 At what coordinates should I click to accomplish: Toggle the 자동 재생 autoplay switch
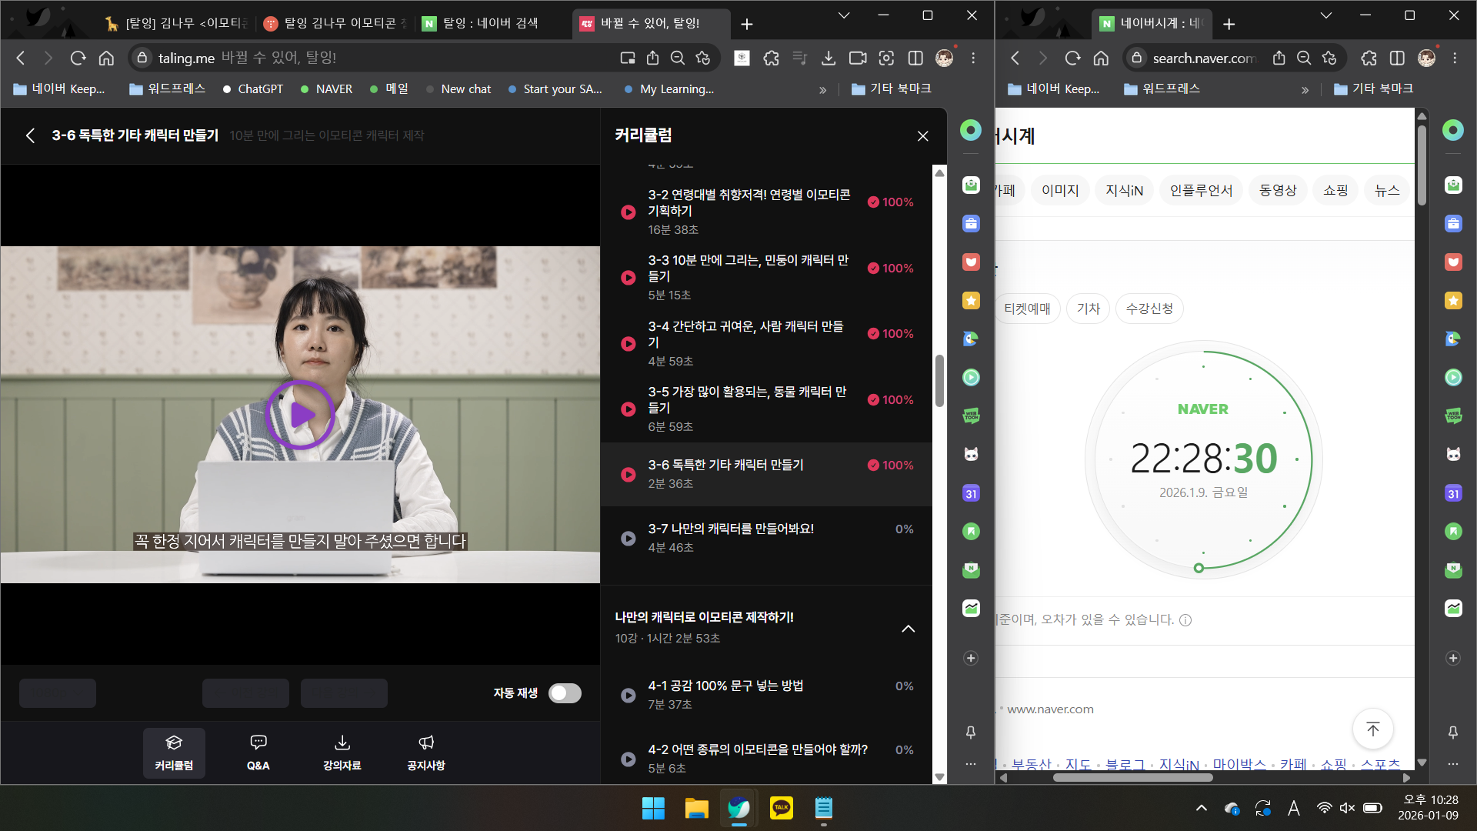click(x=565, y=693)
